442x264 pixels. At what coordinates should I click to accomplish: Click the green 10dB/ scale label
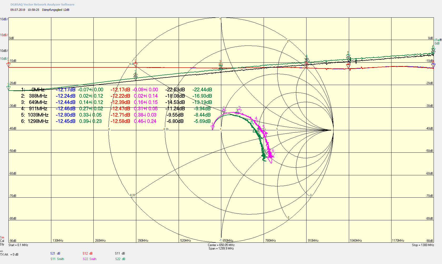click(x=4, y=59)
